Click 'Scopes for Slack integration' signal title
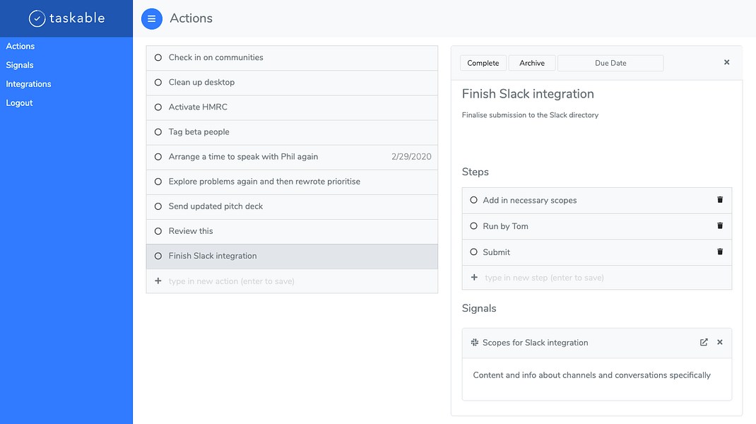Screen dimensions: 756x424 click(x=535, y=343)
